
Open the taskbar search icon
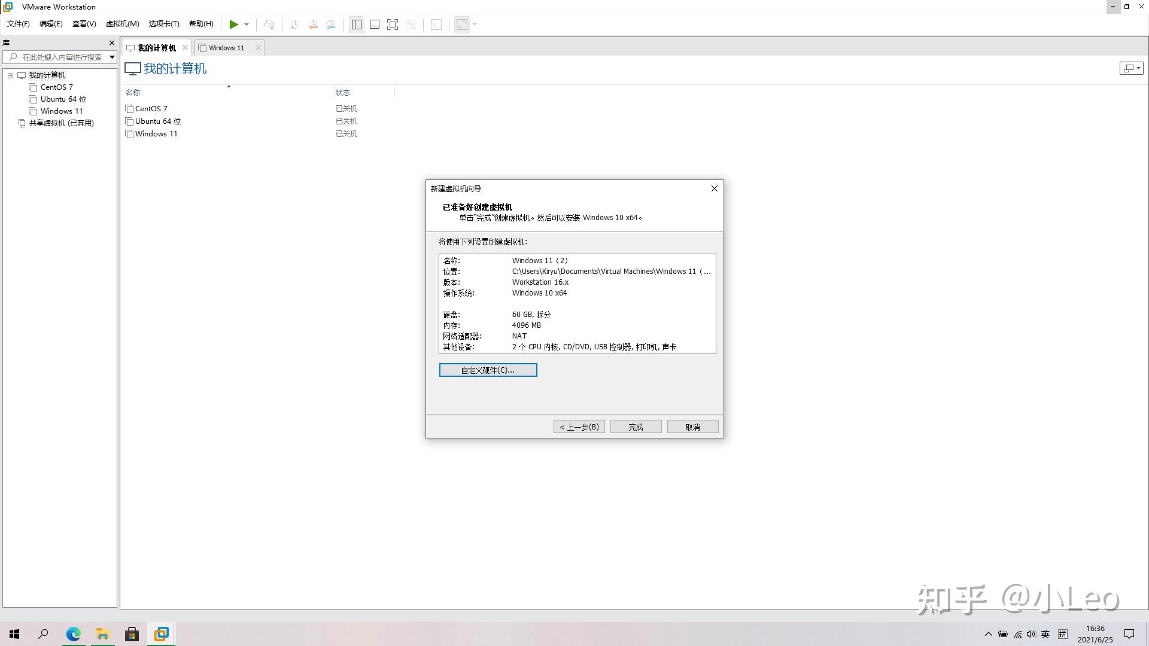pos(43,634)
